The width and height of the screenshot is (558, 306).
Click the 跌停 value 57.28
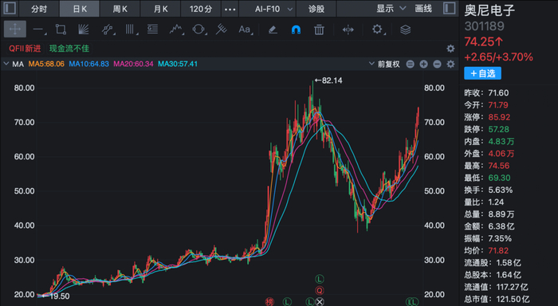(x=498, y=129)
